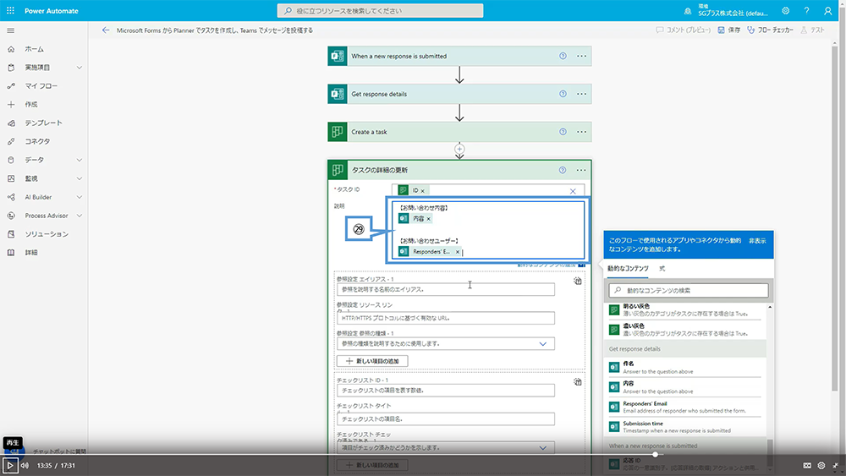Expand 'Create a task' step
The height and width of the screenshot is (476, 846).
pos(459,132)
